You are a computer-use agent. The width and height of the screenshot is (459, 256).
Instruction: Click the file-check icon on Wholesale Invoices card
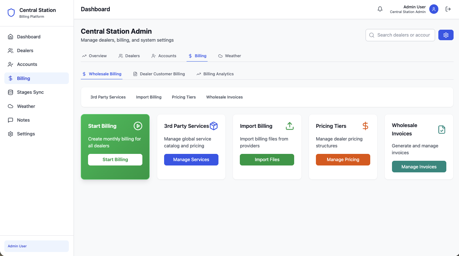(x=442, y=129)
